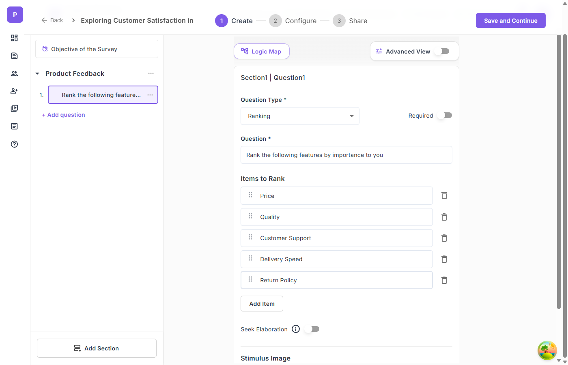The image size is (568, 365).
Task: Click the Save and Continue button
Action: [510, 21]
